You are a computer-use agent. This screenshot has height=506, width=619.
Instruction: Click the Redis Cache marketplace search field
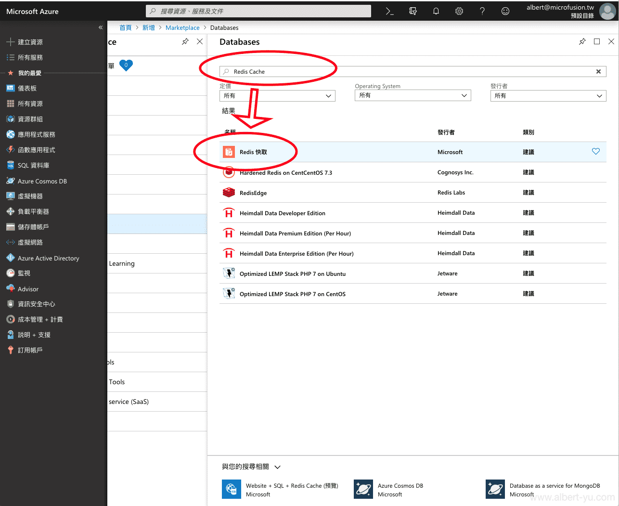413,71
